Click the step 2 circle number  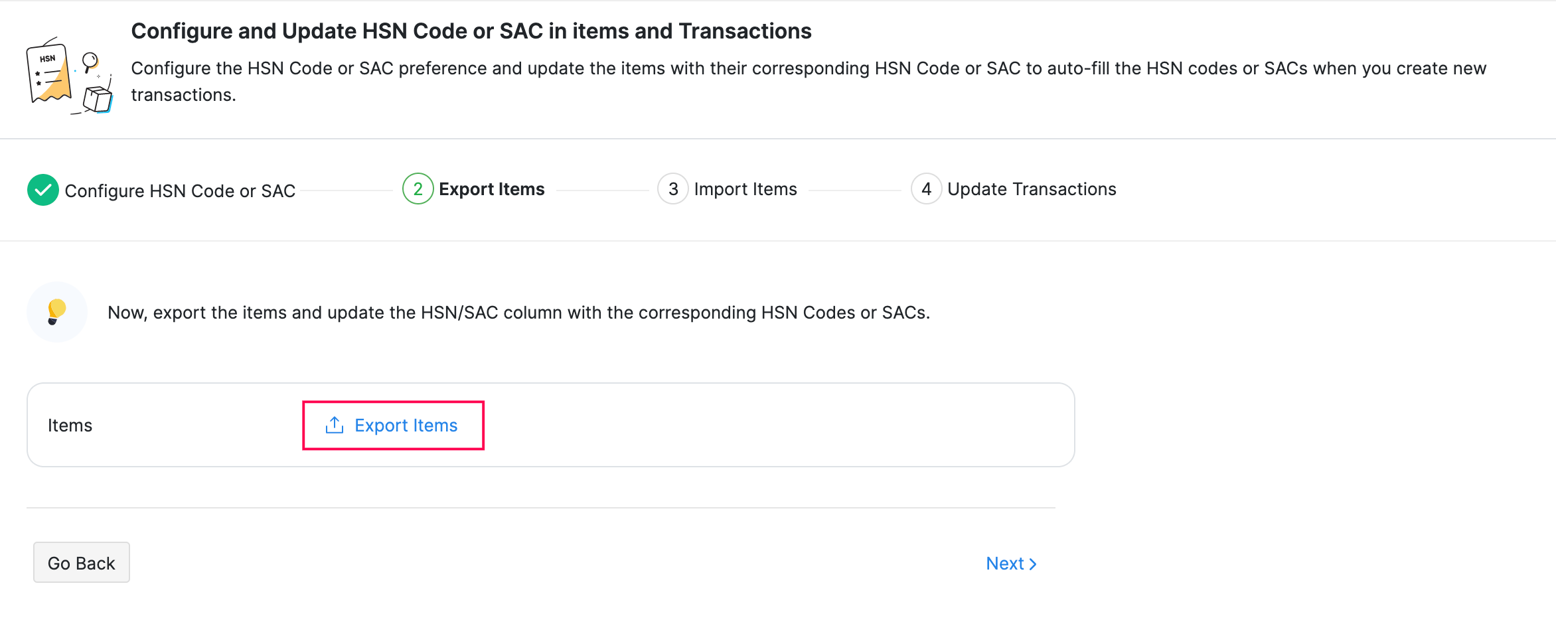pyautogui.click(x=418, y=189)
